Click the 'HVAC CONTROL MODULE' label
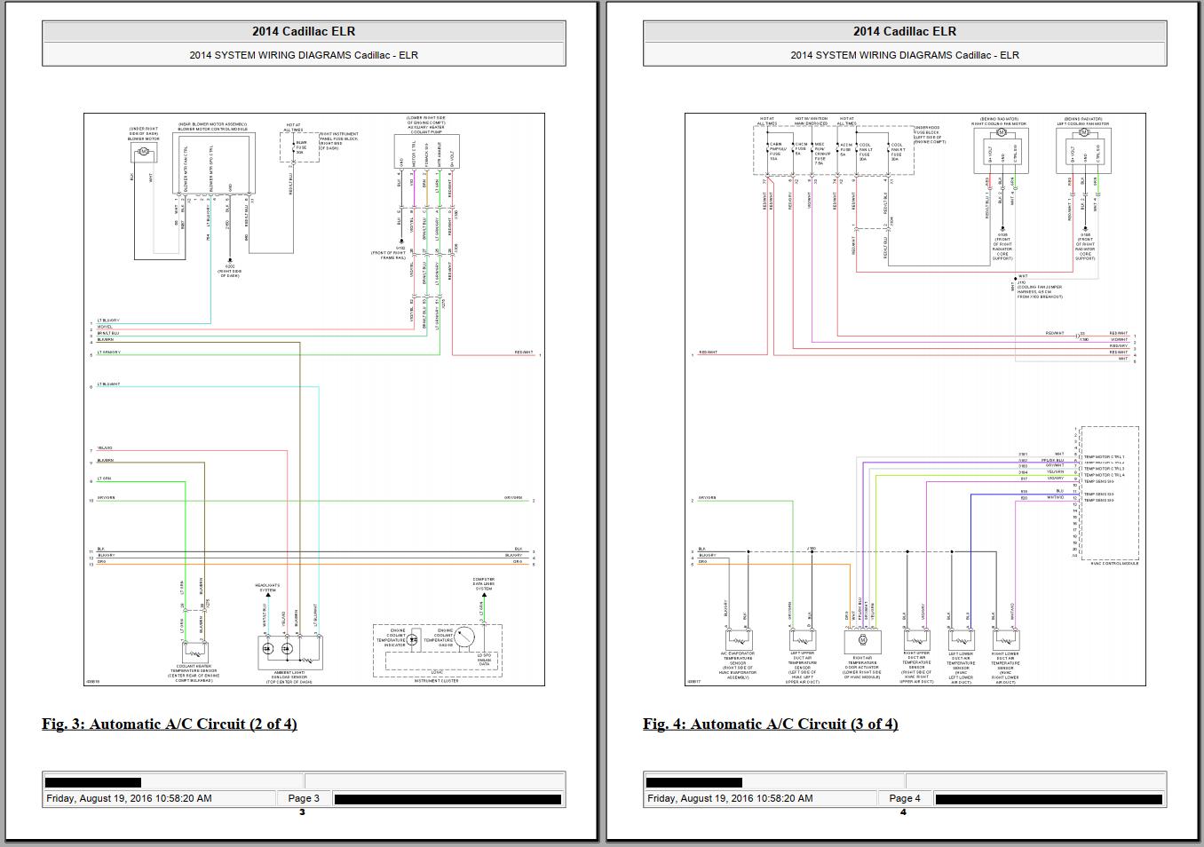The width and height of the screenshot is (1204, 847). click(1113, 563)
